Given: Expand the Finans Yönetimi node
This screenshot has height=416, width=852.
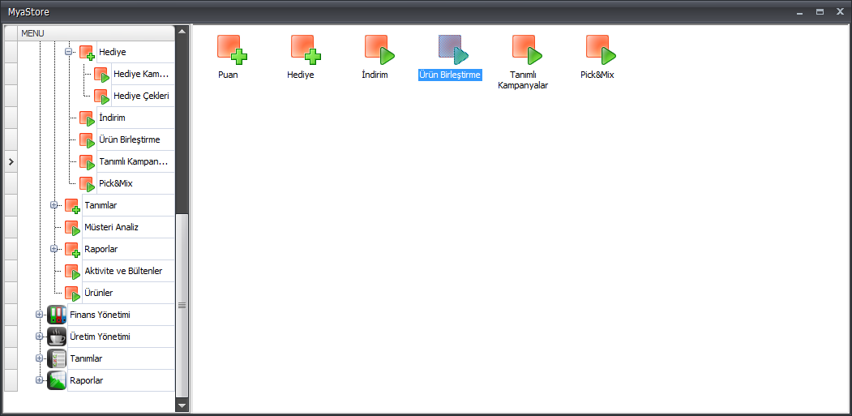Looking at the screenshot, I should [39, 315].
